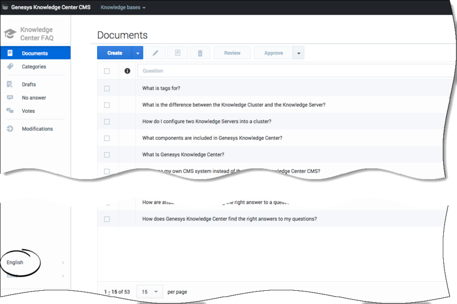Open 'What Is Genesys Knowledge Center?' question
The width and height of the screenshot is (457, 304).
click(x=183, y=155)
